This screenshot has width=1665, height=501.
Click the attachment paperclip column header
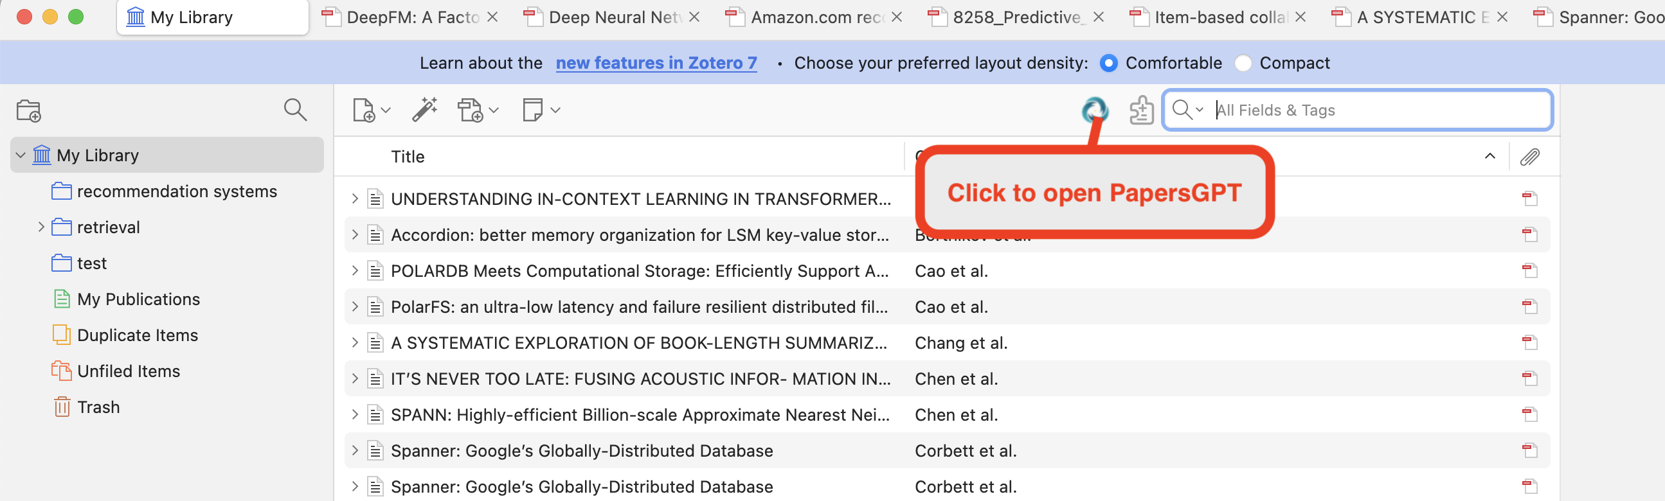tap(1529, 157)
